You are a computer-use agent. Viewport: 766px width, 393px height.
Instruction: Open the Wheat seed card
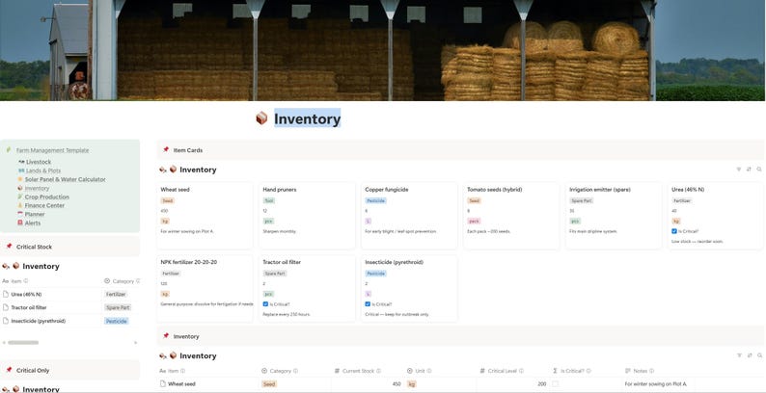(205, 216)
